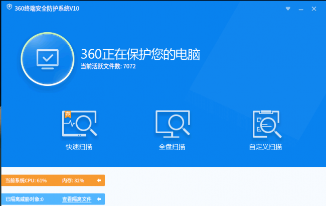
Task: Click the 全盘扫描 label text
Action: pos(172,147)
